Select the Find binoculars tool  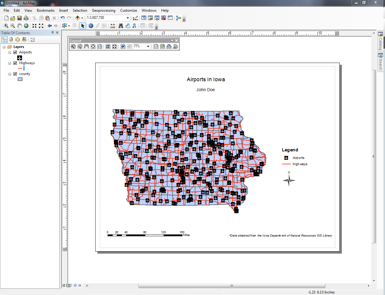tap(119, 25)
